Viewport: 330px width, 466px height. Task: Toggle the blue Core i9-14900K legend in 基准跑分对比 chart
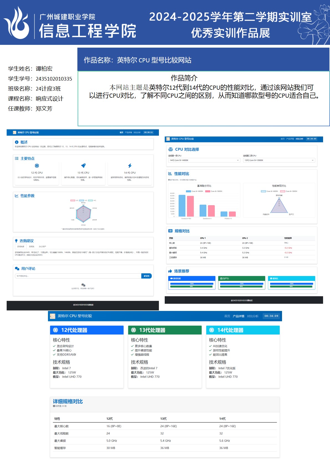click(194, 191)
